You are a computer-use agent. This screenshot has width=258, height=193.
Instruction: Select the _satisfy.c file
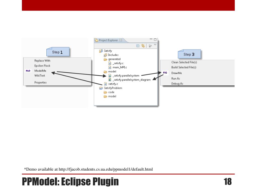[118, 63]
